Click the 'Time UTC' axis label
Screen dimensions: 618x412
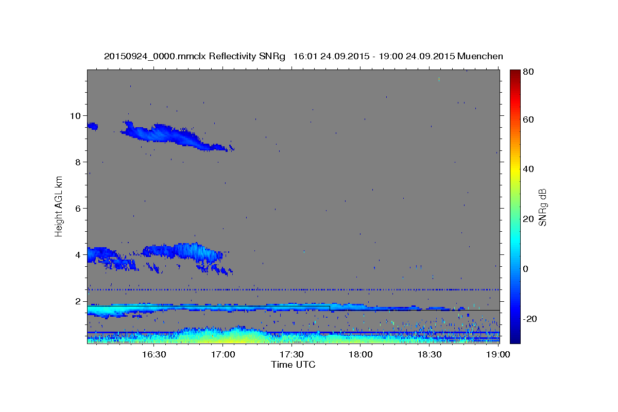pyautogui.click(x=293, y=365)
